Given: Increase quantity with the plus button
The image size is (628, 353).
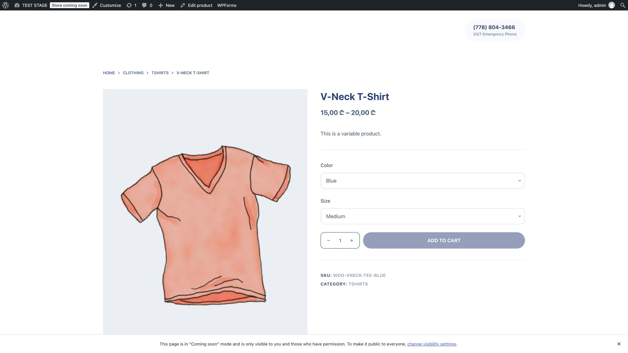Looking at the screenshot, I should (x=352, y=241).
